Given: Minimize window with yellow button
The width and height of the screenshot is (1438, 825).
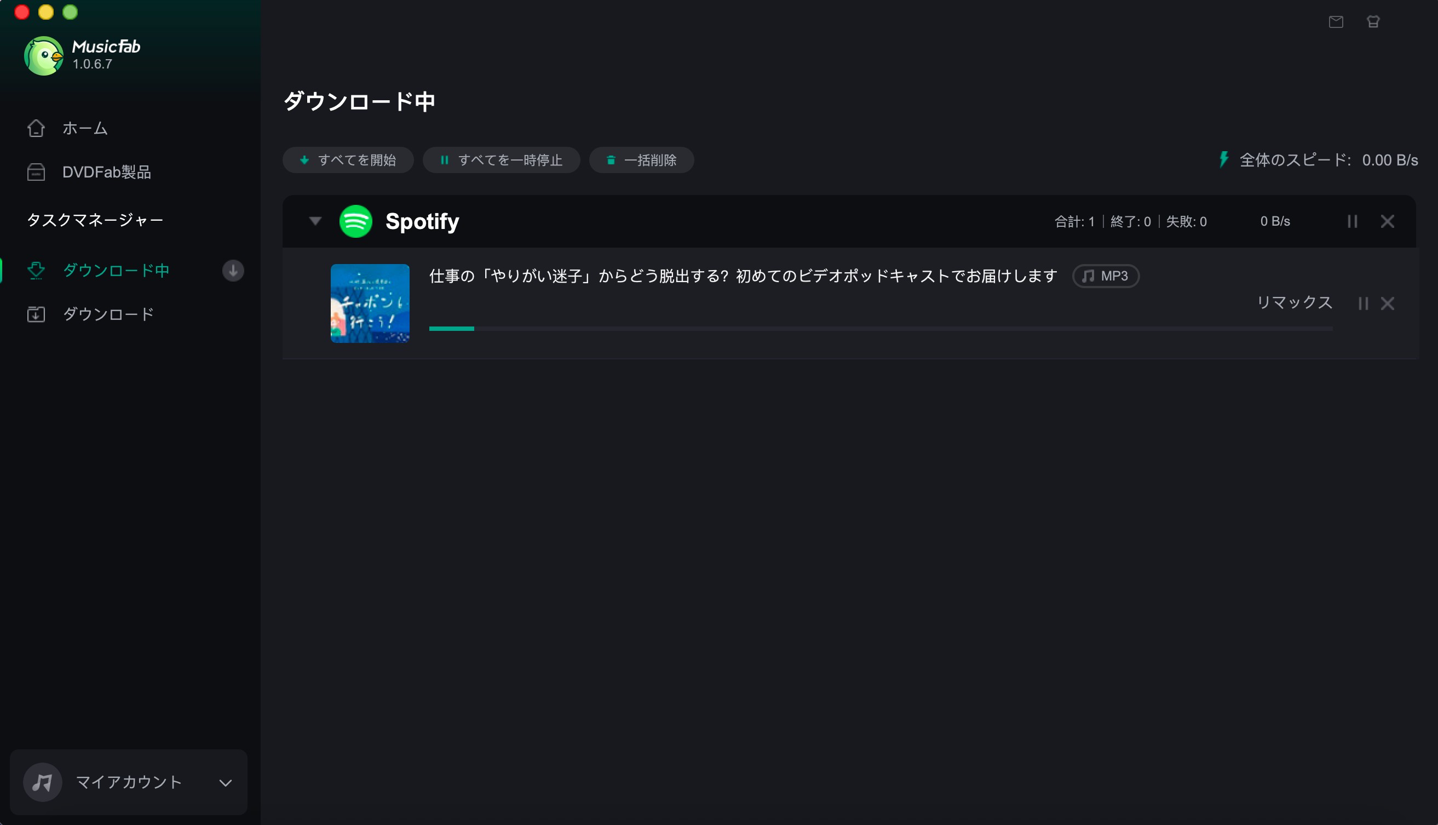Looking at the screenshot, I should click(x=46, y=12).
